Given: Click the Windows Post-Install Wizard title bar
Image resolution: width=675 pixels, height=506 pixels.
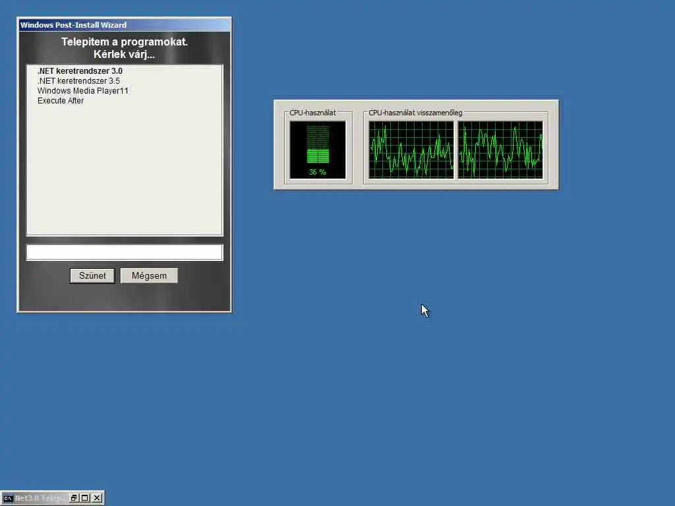Looking at the screenshot, I should click(124, 25).
